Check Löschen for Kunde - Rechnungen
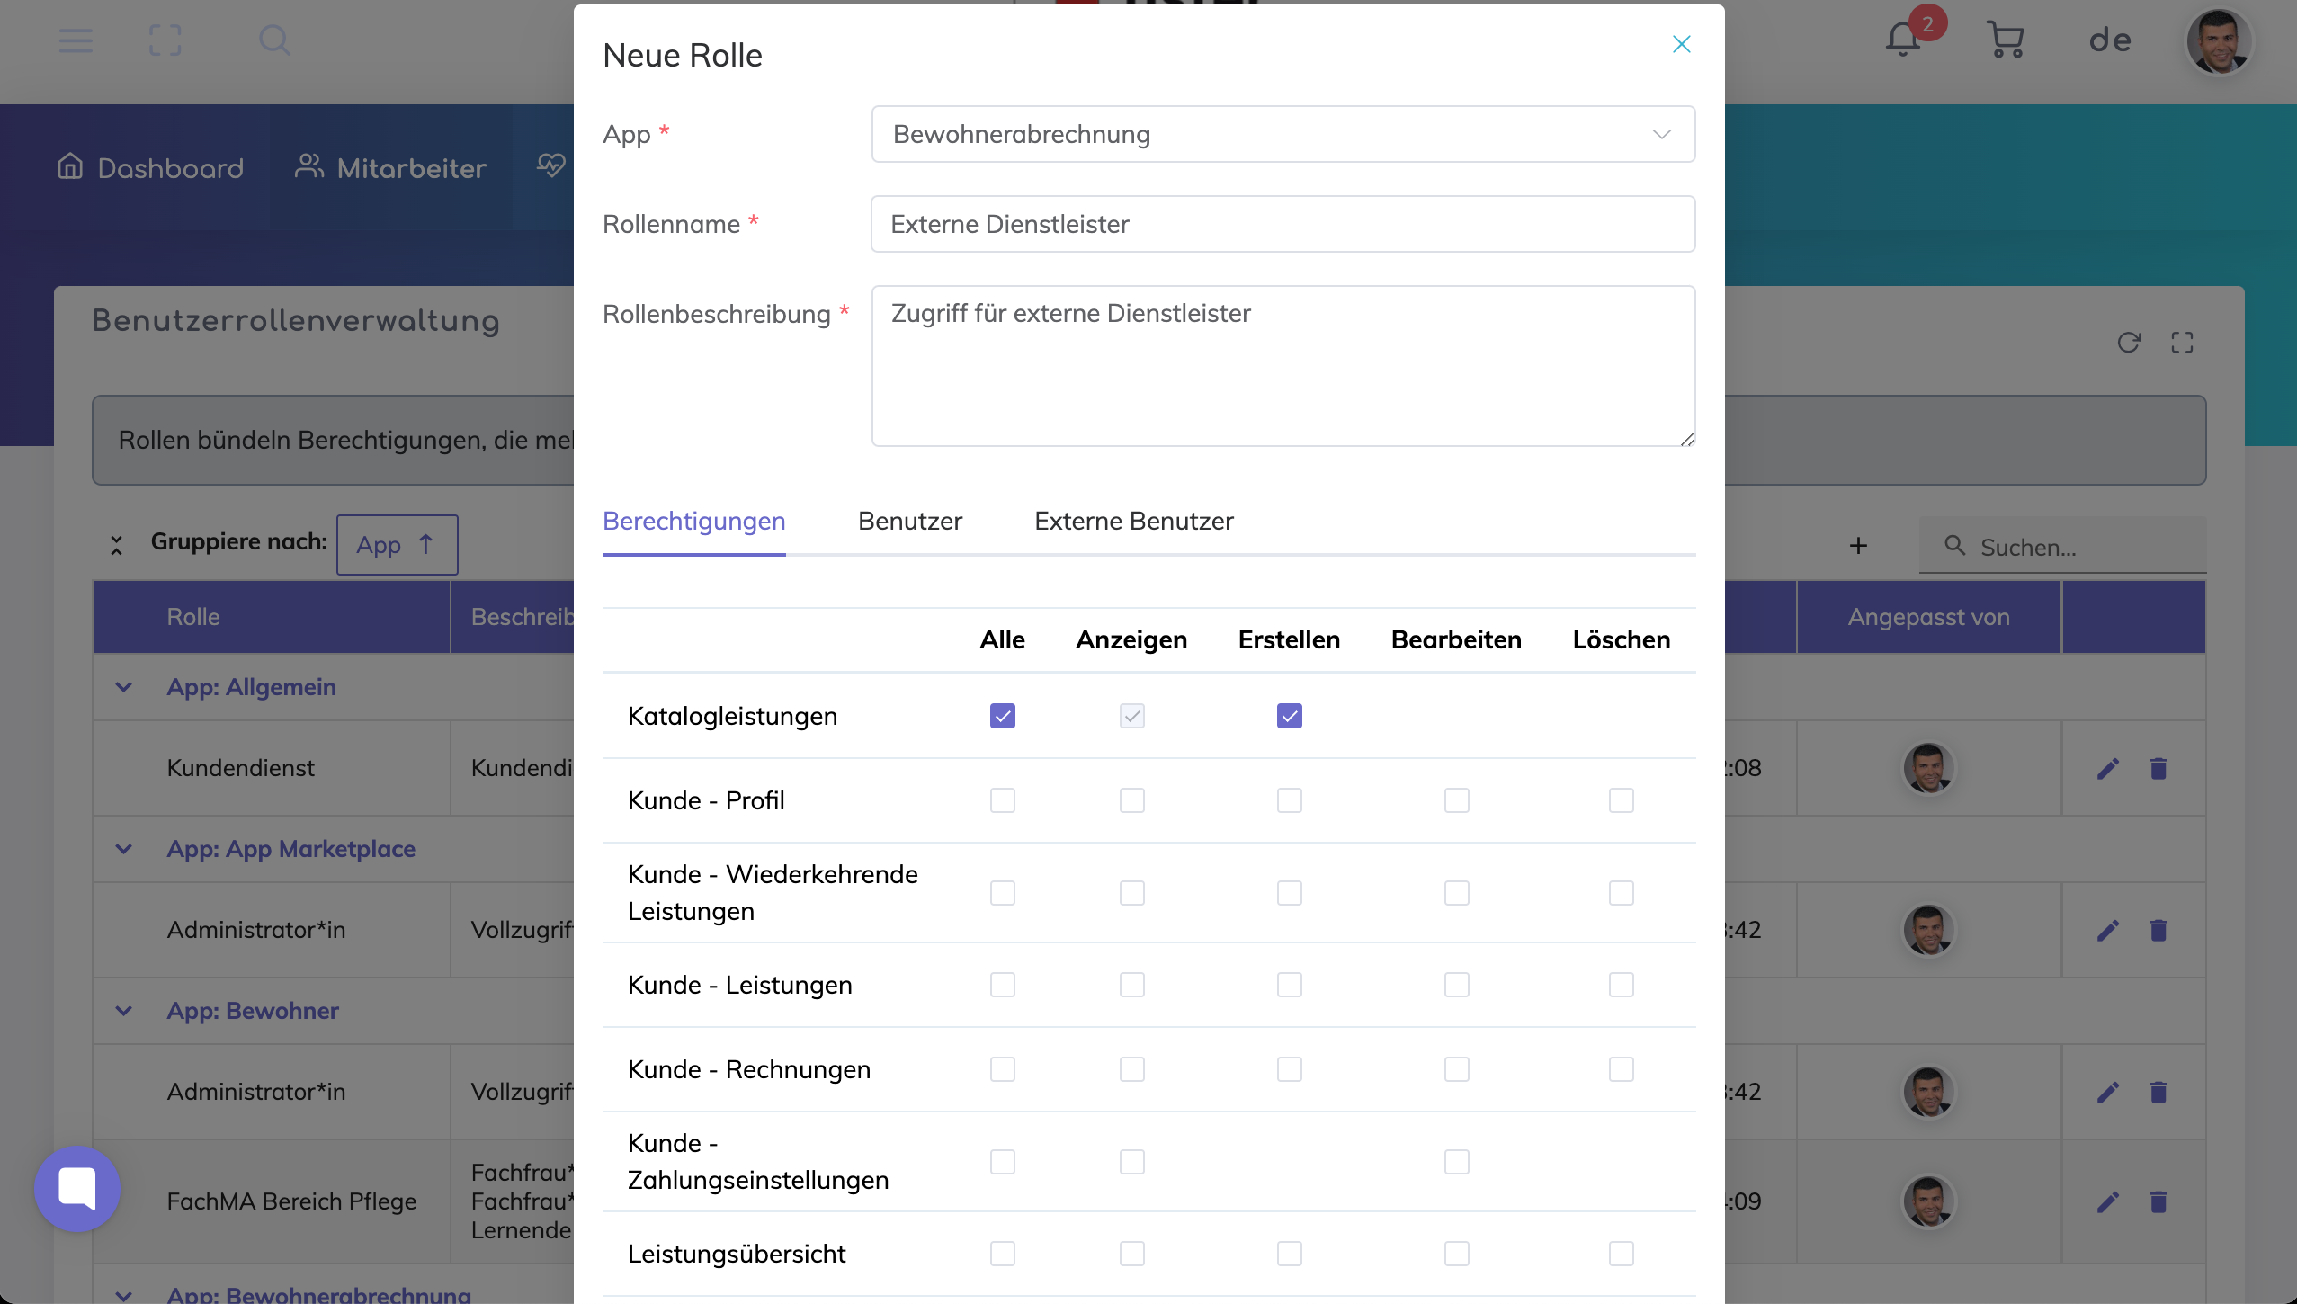The image size is (2297, 1304). [x=1621, y=1069]
